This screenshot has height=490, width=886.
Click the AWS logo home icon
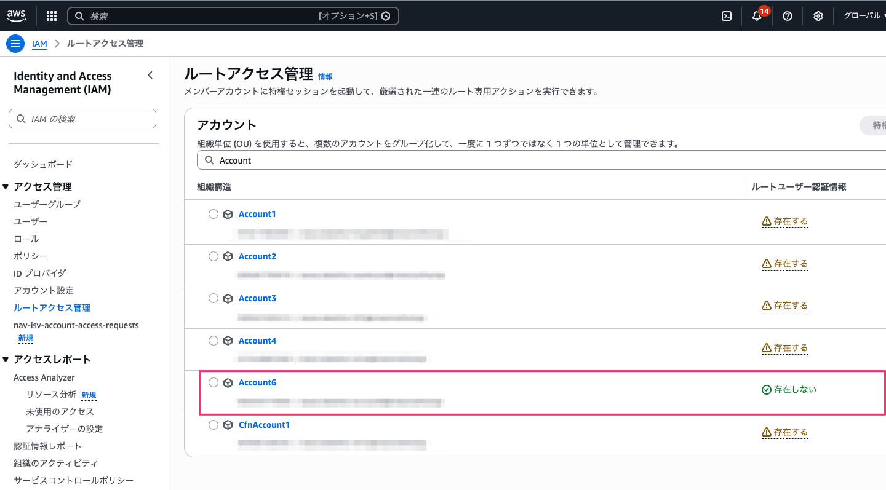click(17, 16)
